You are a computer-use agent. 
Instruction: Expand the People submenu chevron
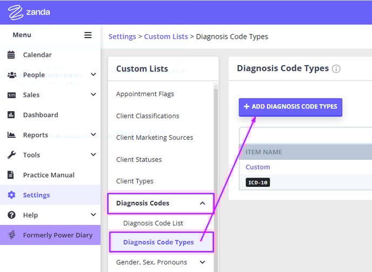94,74
